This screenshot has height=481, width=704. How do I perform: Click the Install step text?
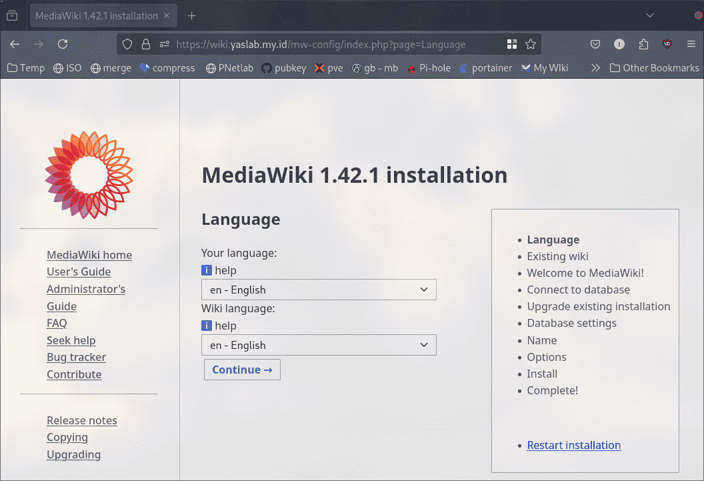542,374
